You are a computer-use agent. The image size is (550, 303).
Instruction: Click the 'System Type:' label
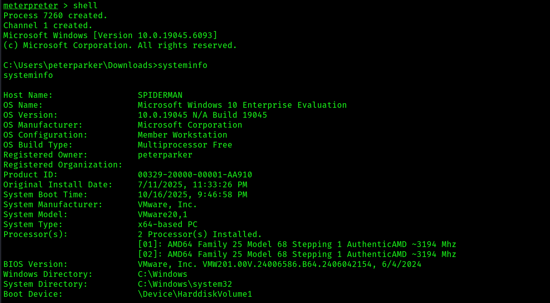(x=33, y=225)
